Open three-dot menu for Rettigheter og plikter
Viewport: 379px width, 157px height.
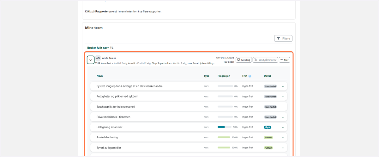283,97
